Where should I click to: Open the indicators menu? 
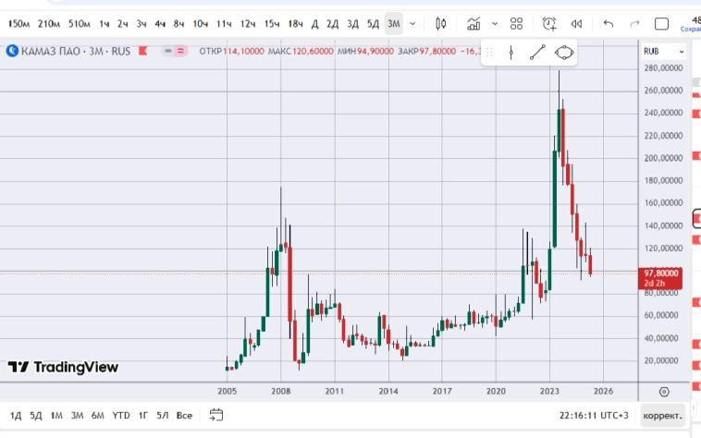coord(473,24)
